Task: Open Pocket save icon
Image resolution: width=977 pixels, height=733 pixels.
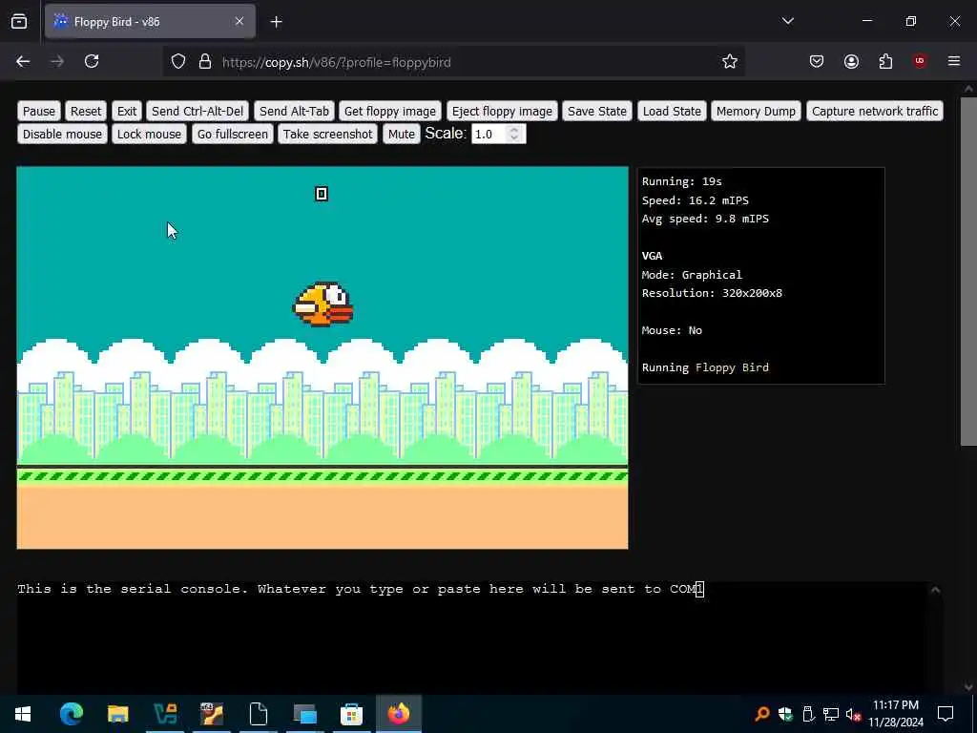Action: [x=817, y=61]
